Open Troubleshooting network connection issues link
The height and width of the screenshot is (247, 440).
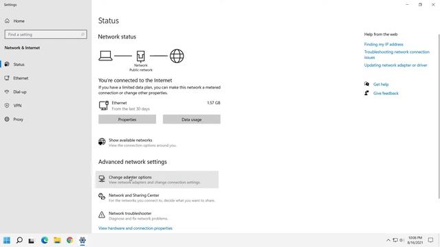click(x=397, y=55)
